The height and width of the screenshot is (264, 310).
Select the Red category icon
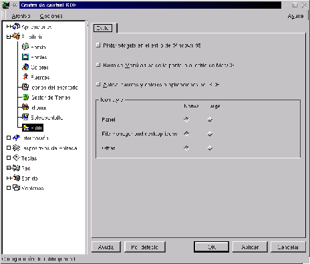tap(16, 168)
